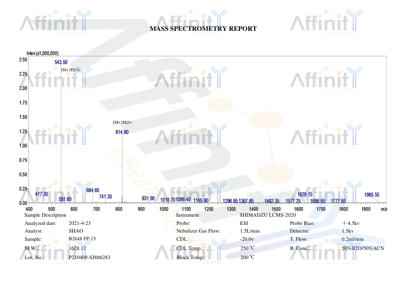Select B. Conc. value 50%H2O/50%ACN
This screenshot has width=406, height=287.
[x=363, y=248]
